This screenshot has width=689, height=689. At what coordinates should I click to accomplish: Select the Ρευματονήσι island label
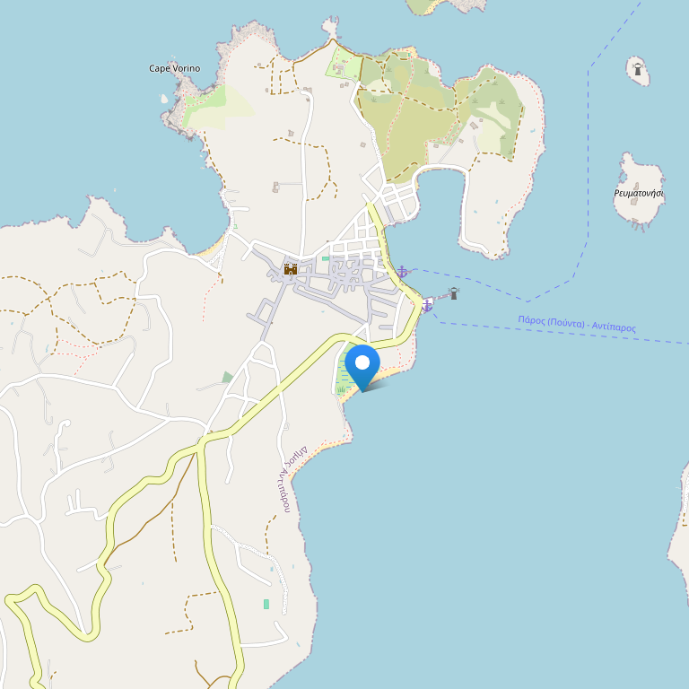pos(639,193)
